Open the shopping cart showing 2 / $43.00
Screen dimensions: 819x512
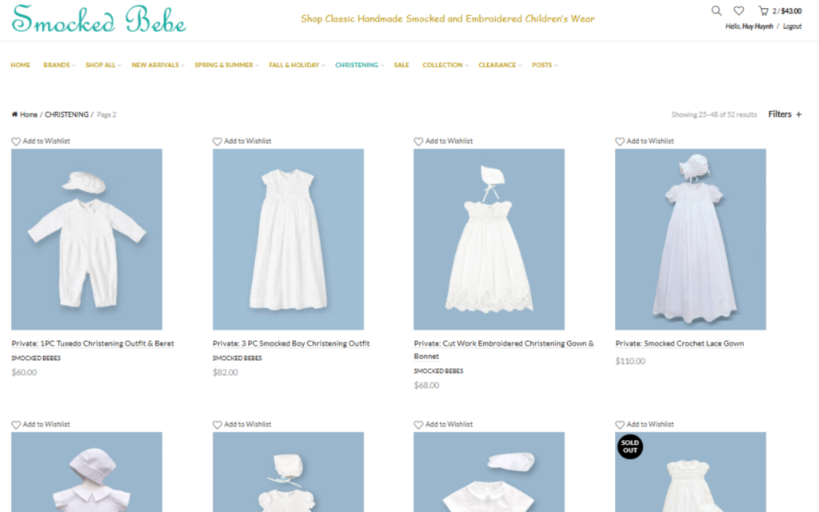pos(780,11)
